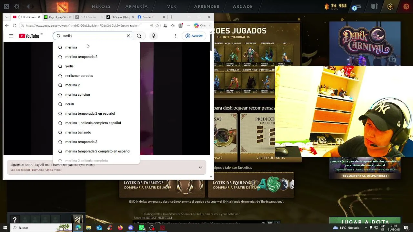The height and width of the screenshot is (232, 413).
Task: Open File Explorer from the taskbar
Action: pyautogui.click(x=88, y=228)
